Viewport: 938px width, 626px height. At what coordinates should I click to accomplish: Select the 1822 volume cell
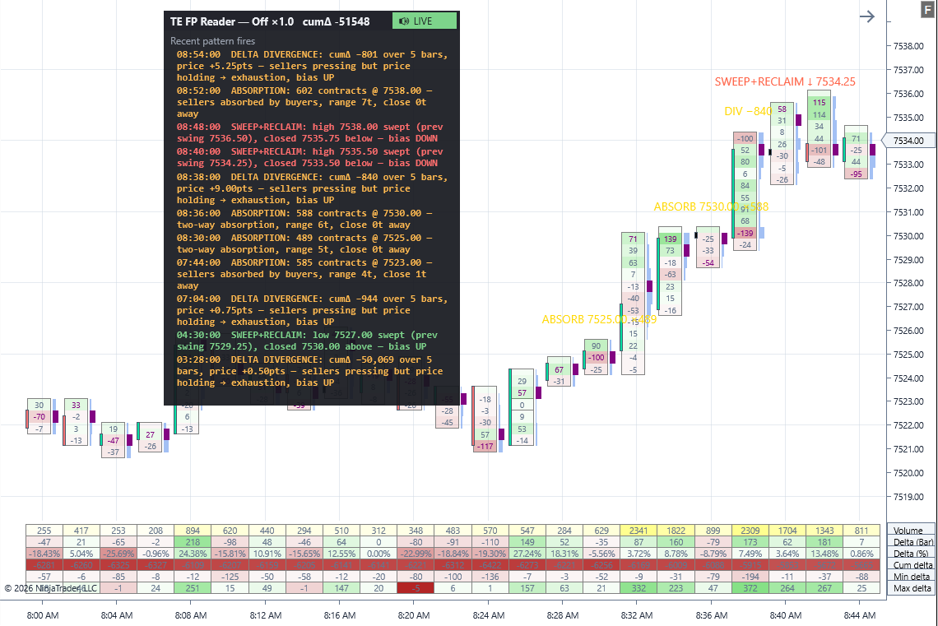coord(676,531)
